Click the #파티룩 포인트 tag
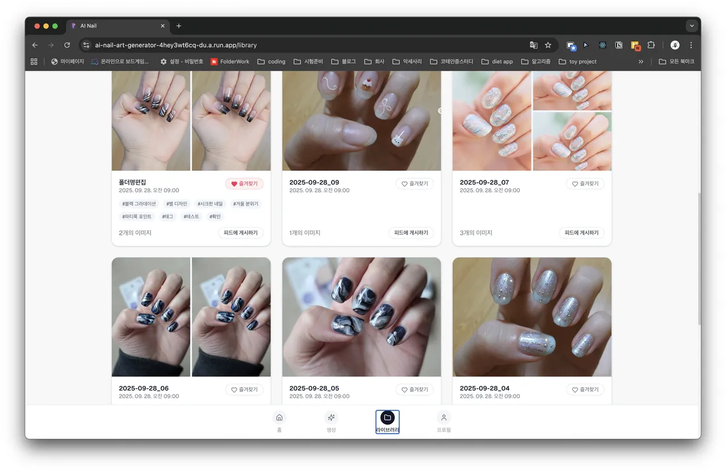This screenshot has width=726, height=472. [x=137, y=216]
